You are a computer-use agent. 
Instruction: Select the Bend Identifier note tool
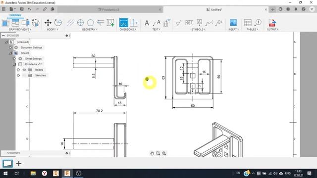pyautogui.click(x=166, y=23)
